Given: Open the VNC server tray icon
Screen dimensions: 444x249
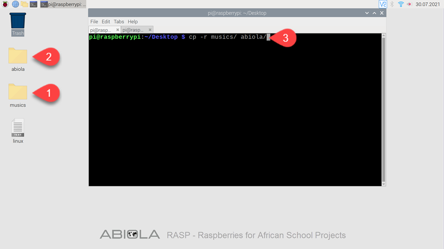Looking at the screenshot, I should click(x=383, y=4).
